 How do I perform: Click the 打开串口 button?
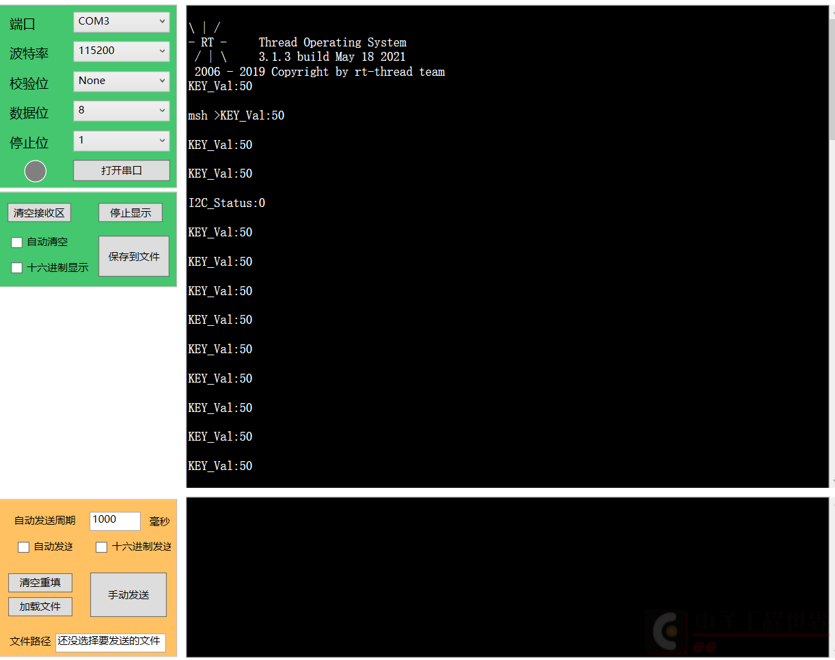(x=122, y=171)
